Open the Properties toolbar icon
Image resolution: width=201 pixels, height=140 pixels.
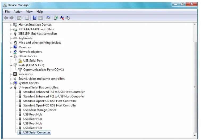coord(27,18)
